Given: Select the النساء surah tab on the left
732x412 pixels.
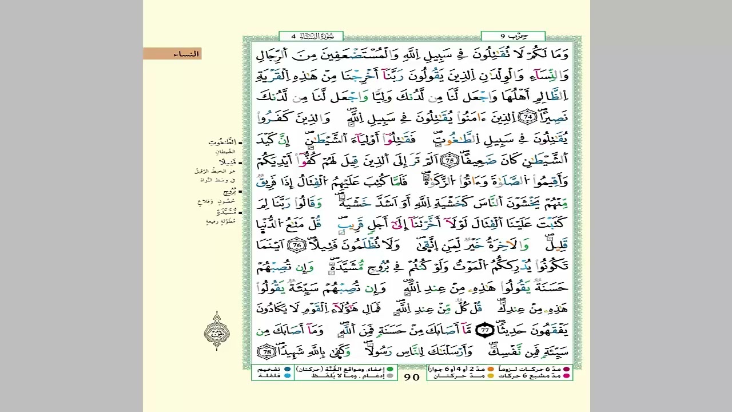Looking at the screenshot, I should click(x=172, y=54).
